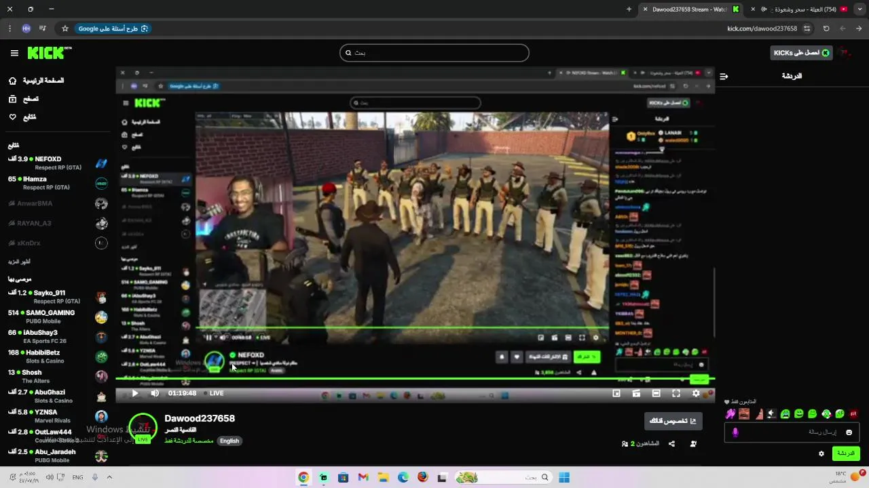This screenshot has width=869, height=488.
Task: Click the user-check icon beside share icon
Action: 693,444
